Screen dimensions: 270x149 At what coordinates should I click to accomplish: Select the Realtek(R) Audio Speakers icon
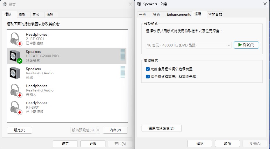click(x=15, y=73)
